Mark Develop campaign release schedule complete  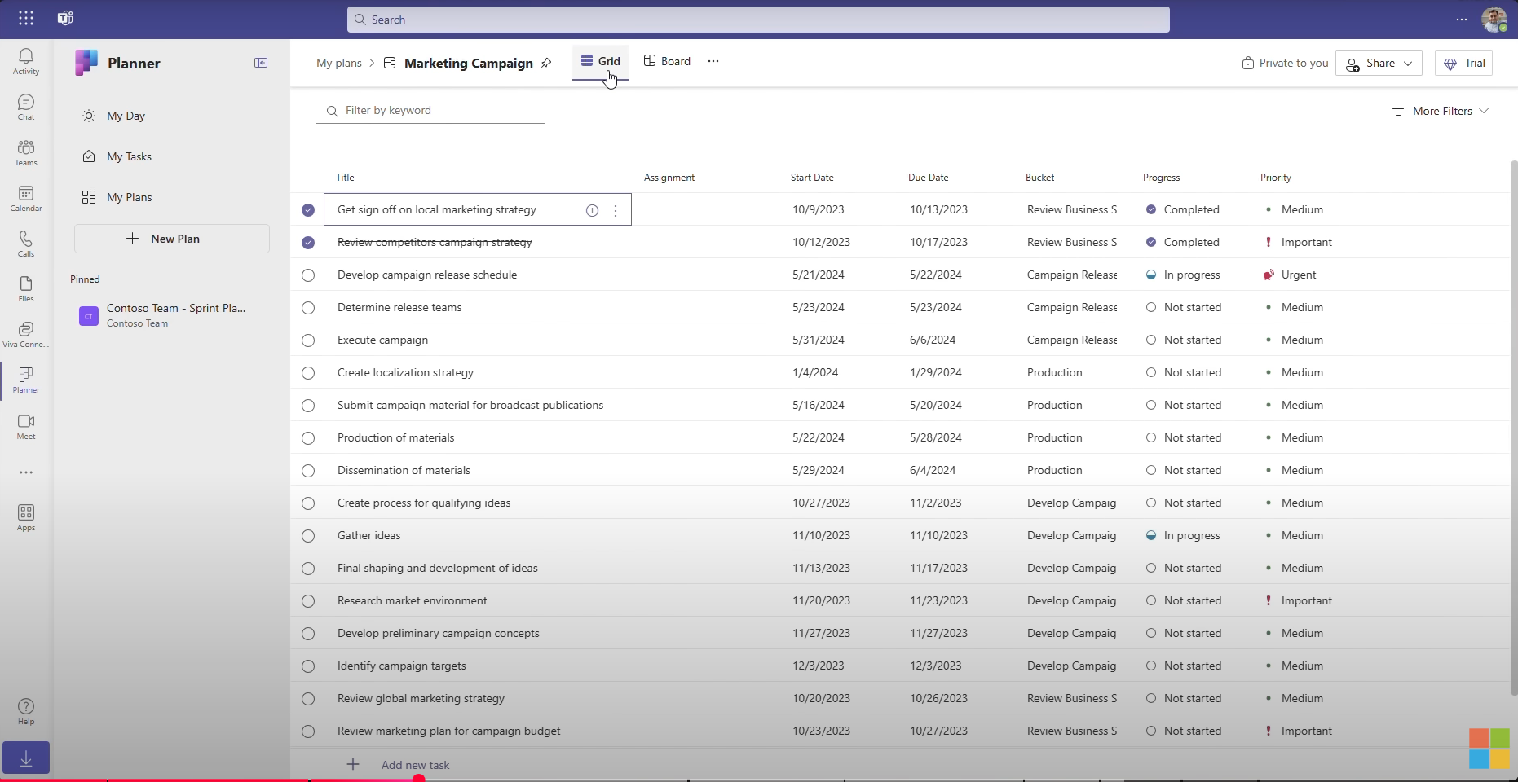point(308,275)
